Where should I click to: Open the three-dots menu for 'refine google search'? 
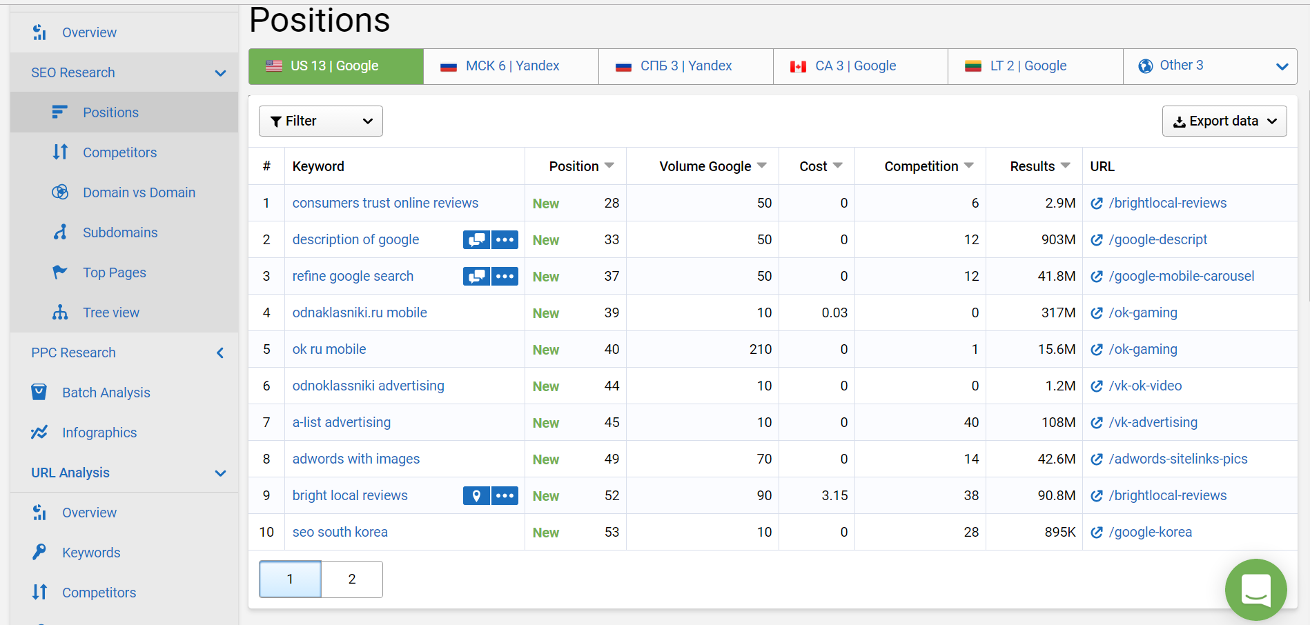(x=505, y=277)
